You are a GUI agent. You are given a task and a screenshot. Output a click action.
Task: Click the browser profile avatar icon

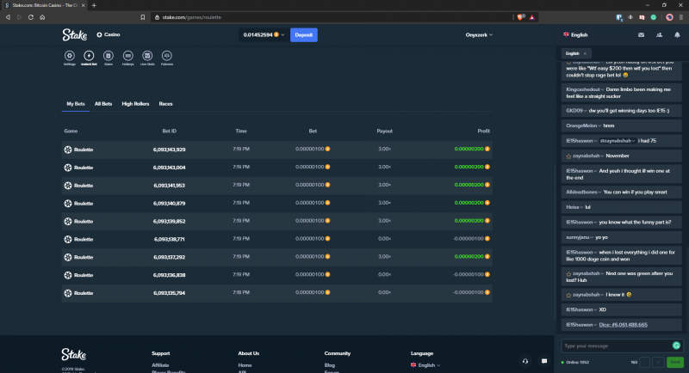669,17
